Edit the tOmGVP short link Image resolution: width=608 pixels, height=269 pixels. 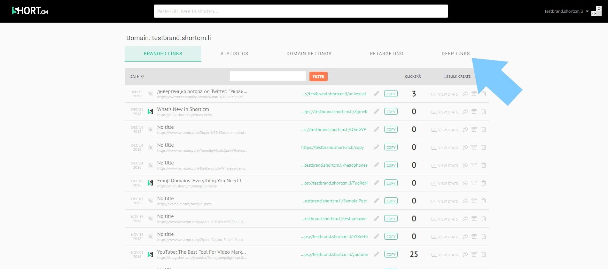[x=377, y=129]
